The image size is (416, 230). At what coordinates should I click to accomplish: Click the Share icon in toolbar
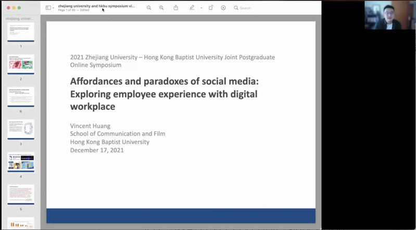[x=176, y=8]
